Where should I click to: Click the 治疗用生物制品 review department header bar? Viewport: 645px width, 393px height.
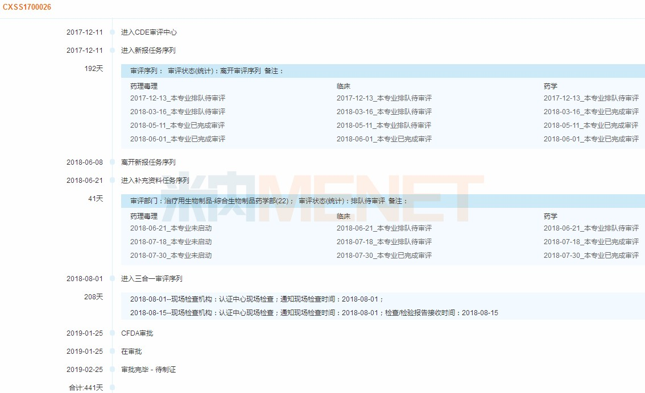coord(382,201)
